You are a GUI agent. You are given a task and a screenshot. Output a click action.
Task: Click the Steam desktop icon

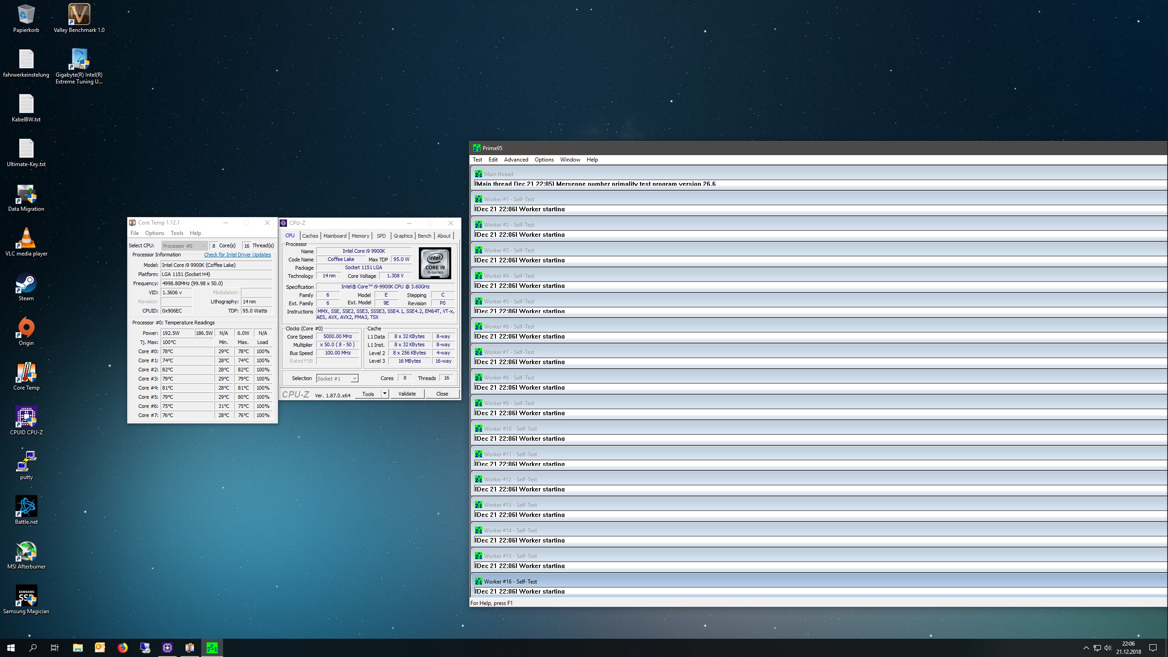(x=26, y=283)
